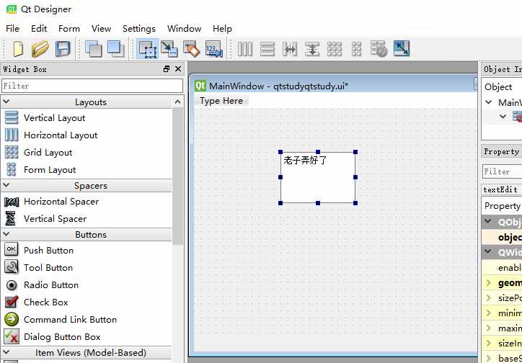Click Type Here in form menu bar
The image size is (522, 363).
click(221, 101)
